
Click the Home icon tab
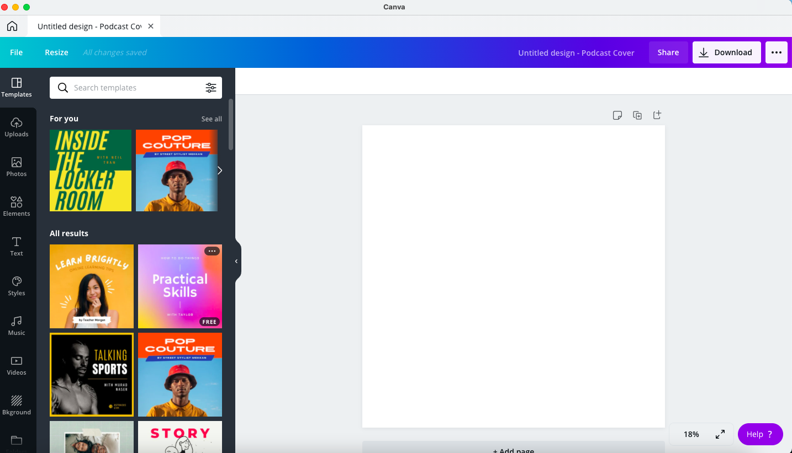click(x=12, y=26)
